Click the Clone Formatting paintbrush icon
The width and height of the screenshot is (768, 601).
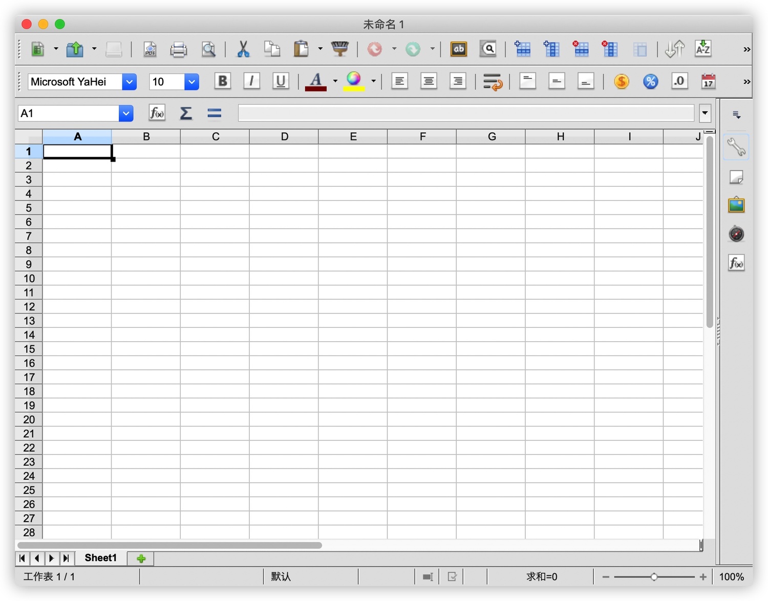[339, 49]
